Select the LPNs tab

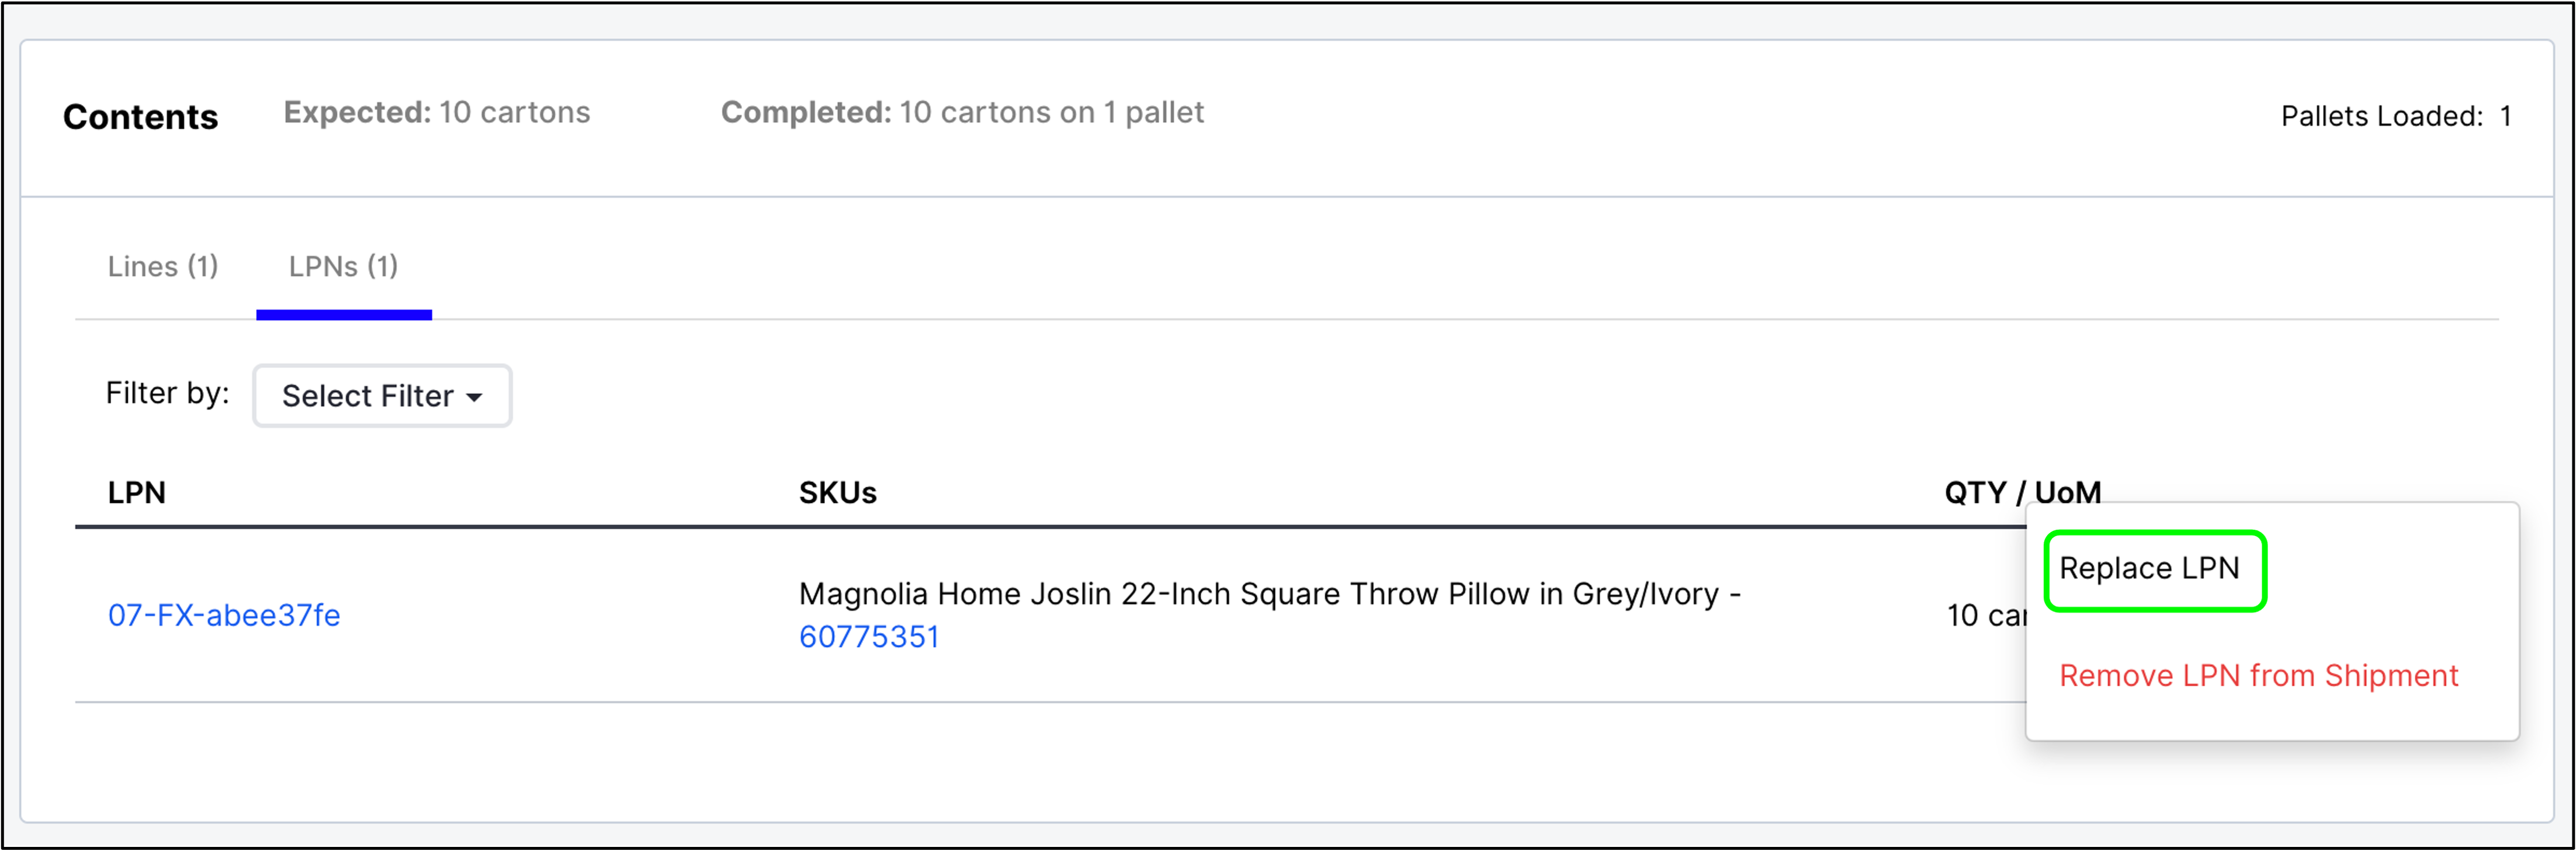point(343,266)
